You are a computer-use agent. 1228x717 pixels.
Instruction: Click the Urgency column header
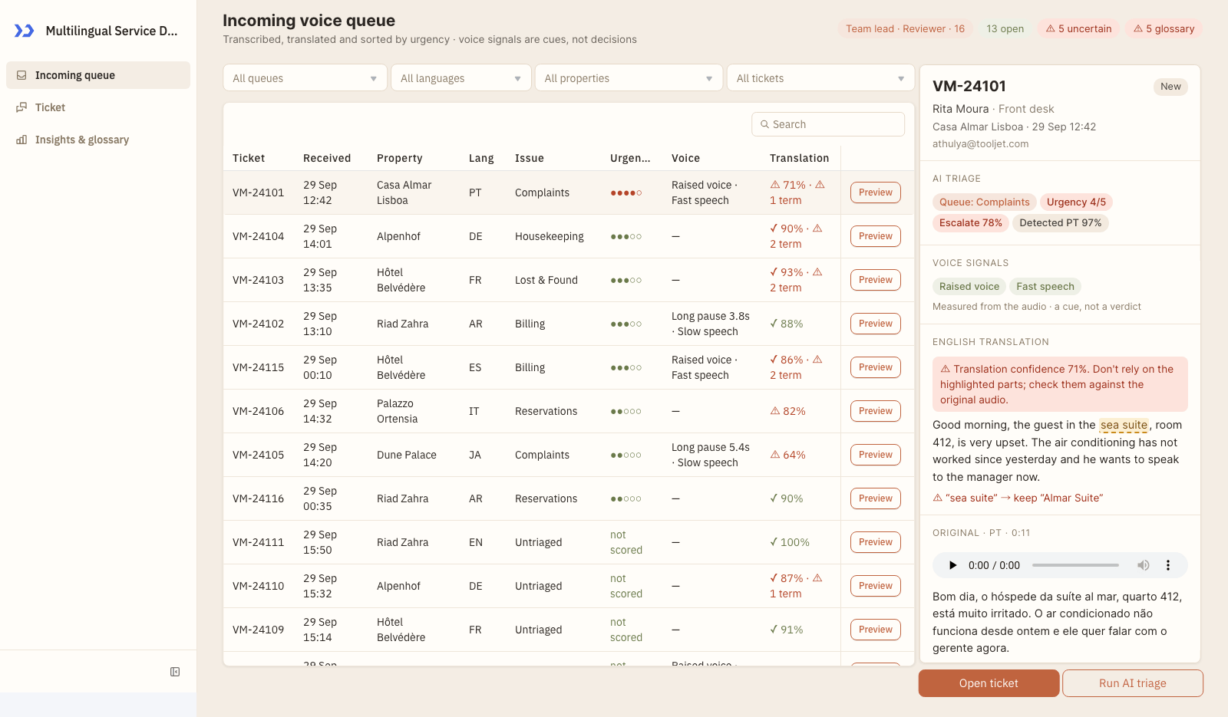pos(630,158)
